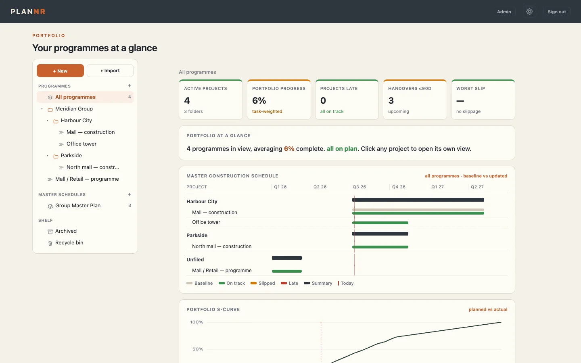Sign out of the application
This screenshot has height=363, width=581.
557,12
